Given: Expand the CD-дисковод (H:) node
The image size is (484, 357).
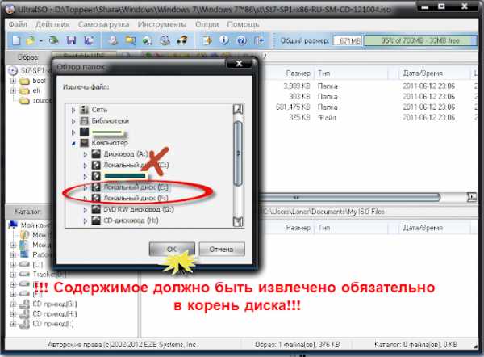Looking at the screenshot, I should [86, 220].
